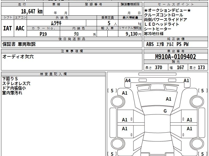Image resolution: width=209 pixels, height=156 pixels.
Task: Select the text 保証書 車両取説
Action: pyautogui.click(x=19, y=44)
